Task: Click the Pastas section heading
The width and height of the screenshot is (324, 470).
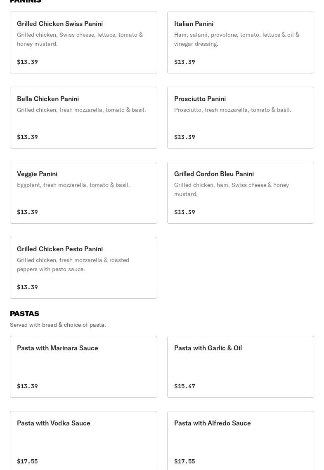Action: coord(24,314)
